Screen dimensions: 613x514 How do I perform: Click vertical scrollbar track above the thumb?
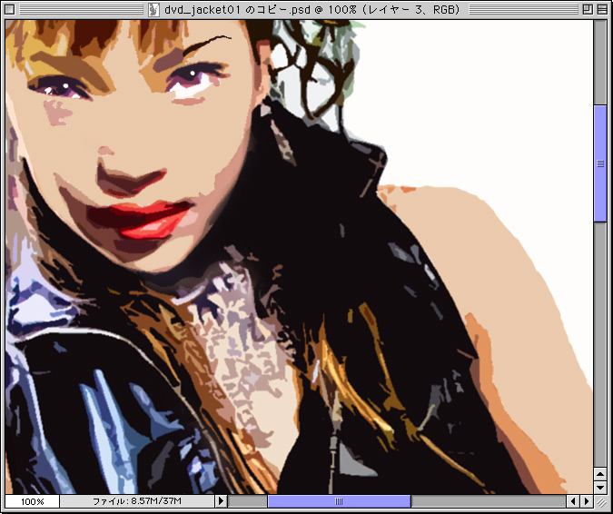pyautogui.click(x=600, y=64)
